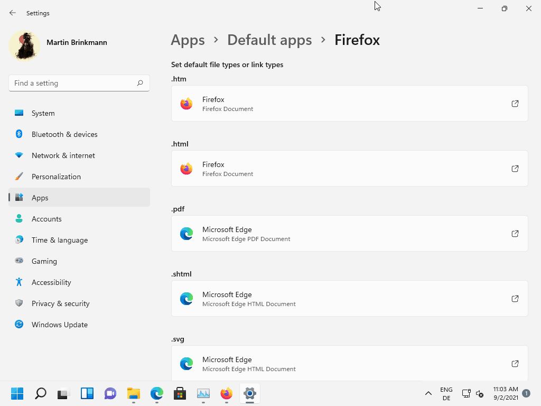Click Edge logo in .shtml row
Screen dimensions: 541x406
[186, 299]
